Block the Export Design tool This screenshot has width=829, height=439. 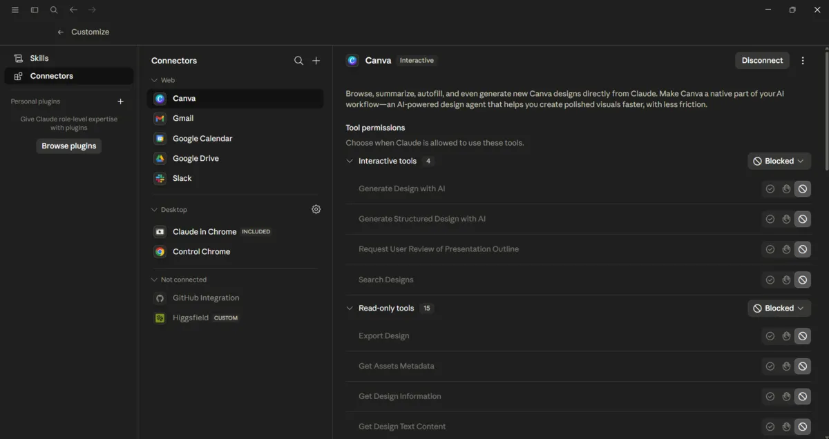pyautogui.click(x=803, y=336)
